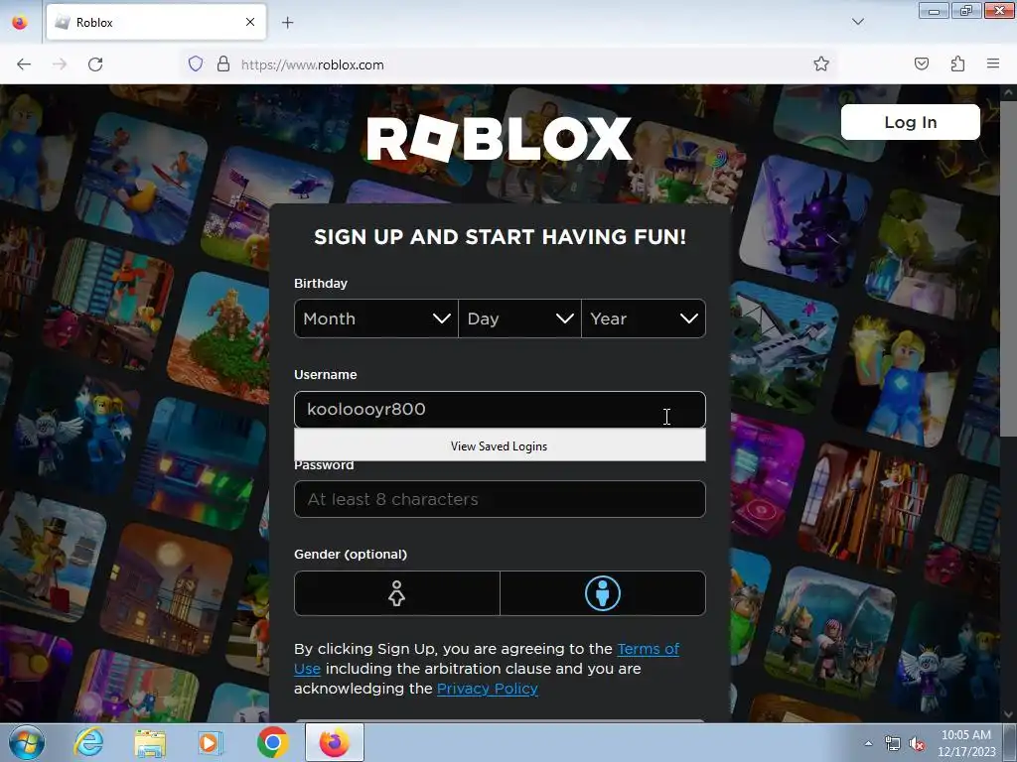
Task: Open a new tab with plus button
Action: (x=287, y=23)
